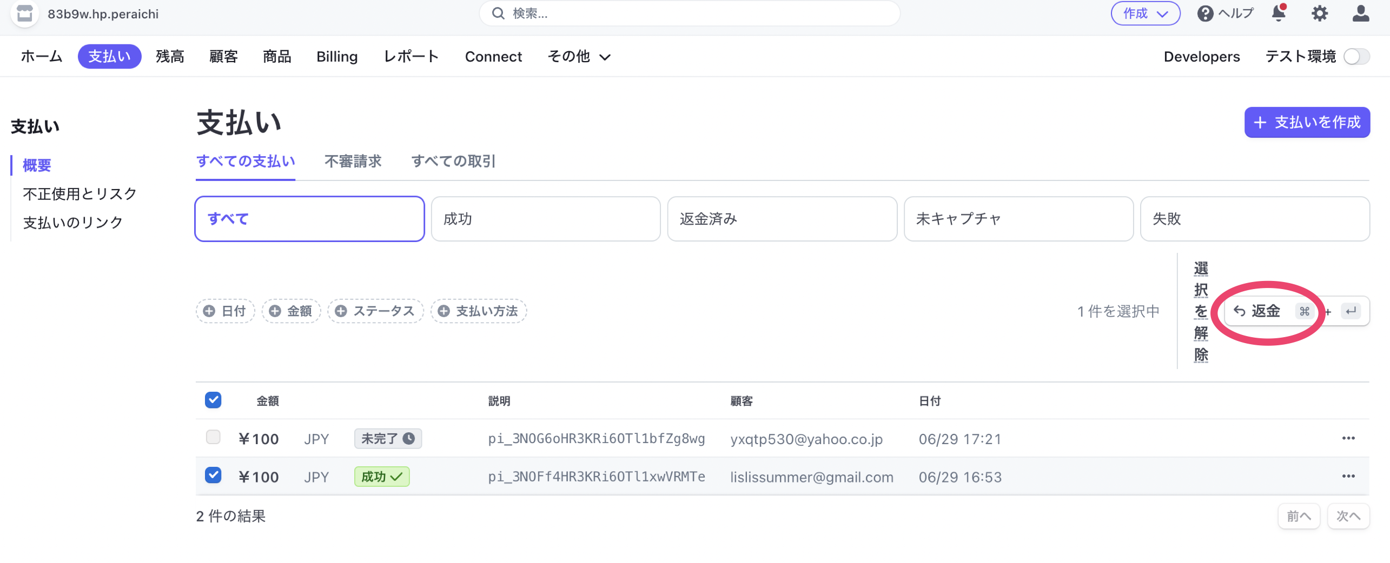Open the ヘルプ help icon

point(1204,14)
